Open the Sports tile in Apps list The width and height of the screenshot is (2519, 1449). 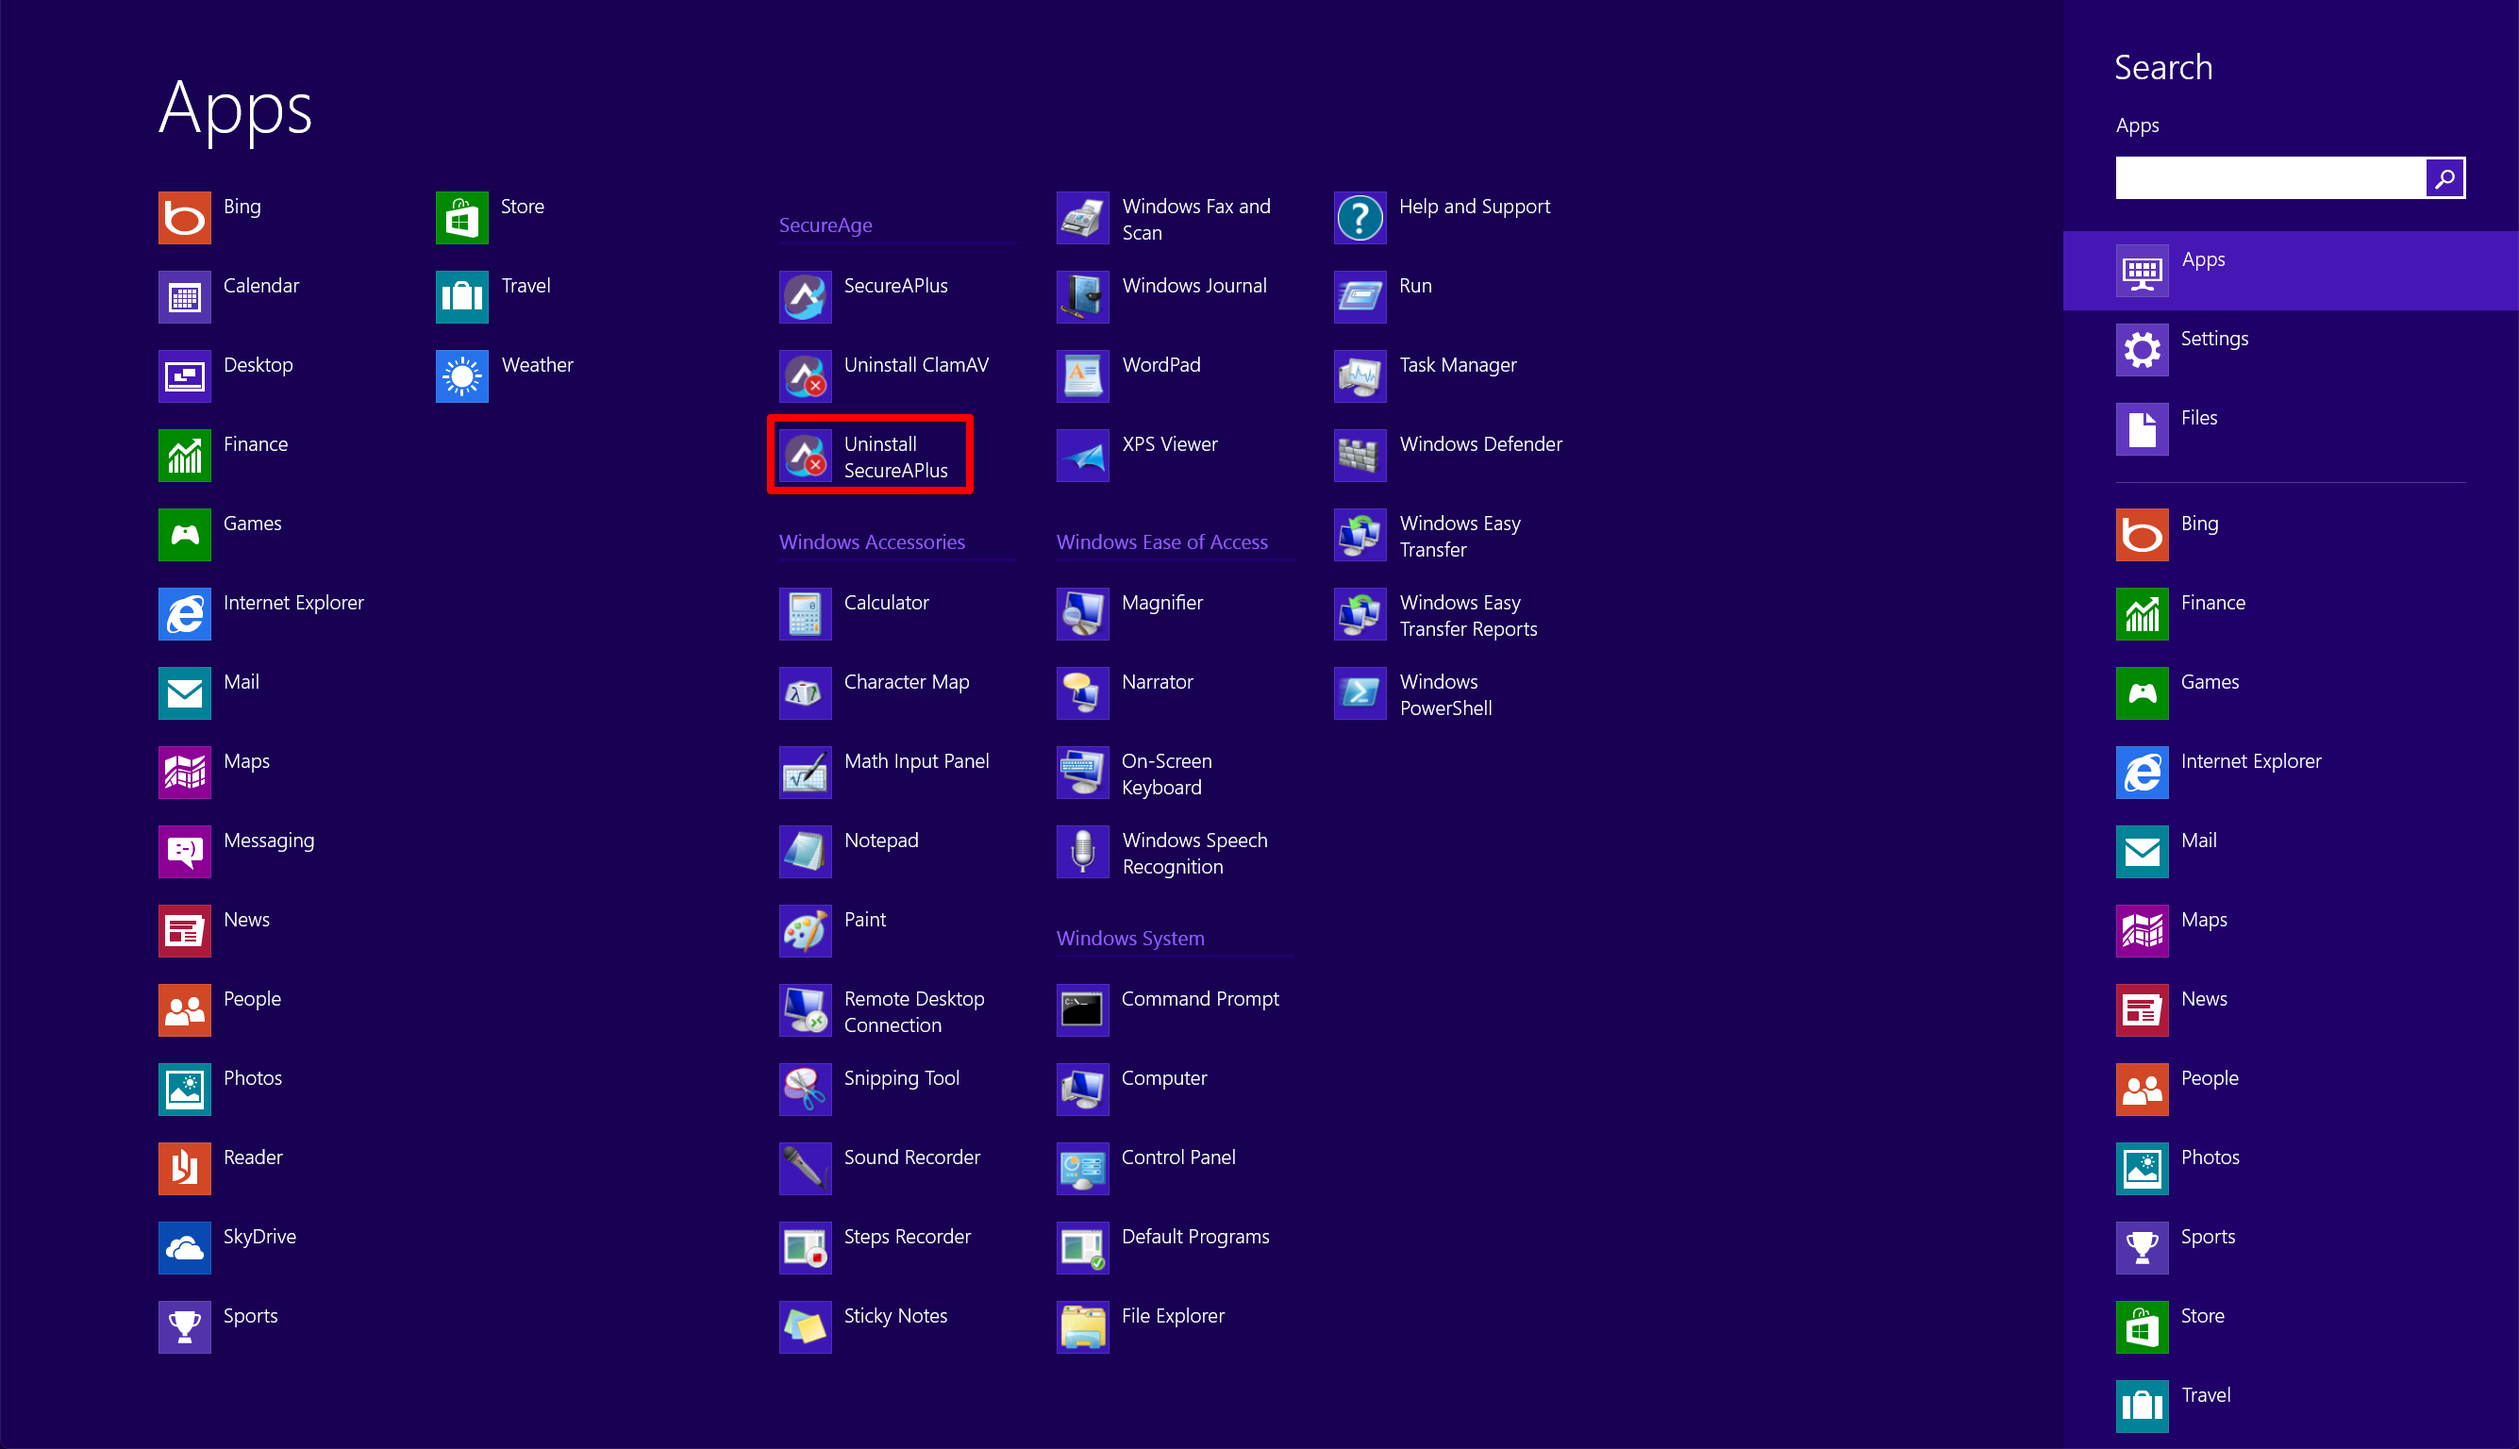pyautogui.click(x=184, y=1326)
